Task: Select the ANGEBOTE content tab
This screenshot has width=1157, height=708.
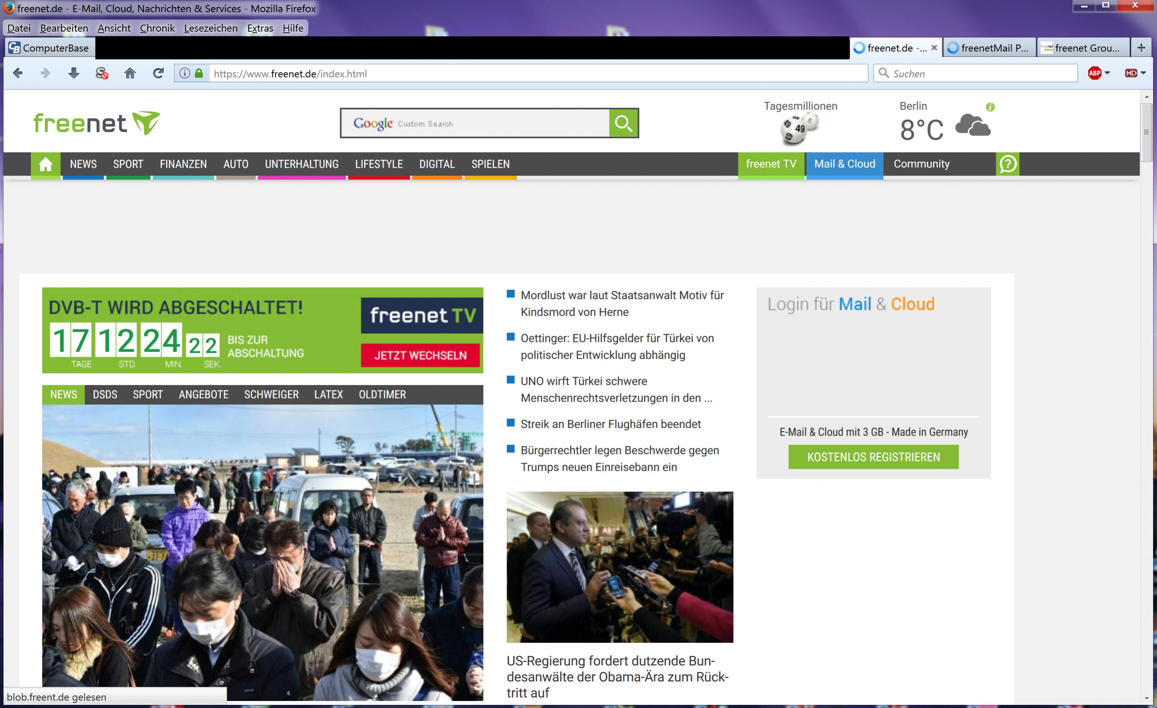Action: 204,395
